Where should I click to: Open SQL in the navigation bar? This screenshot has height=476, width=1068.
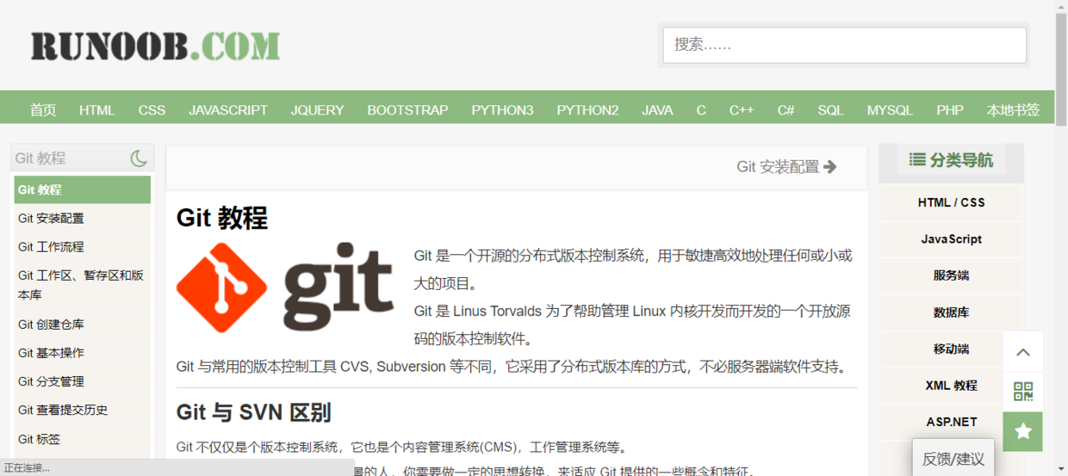[830, 110]
